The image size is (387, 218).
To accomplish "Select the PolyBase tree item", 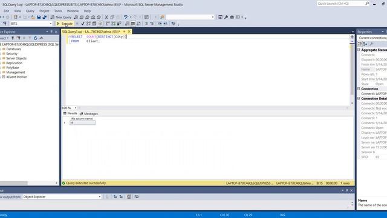I will (12, 67).
